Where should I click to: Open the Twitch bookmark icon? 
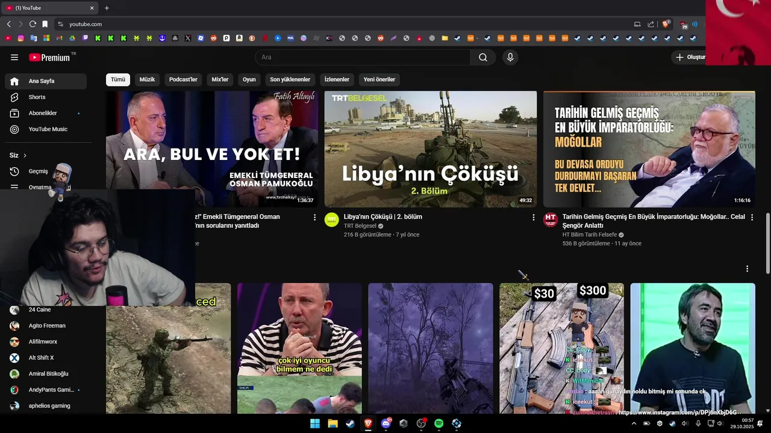(85, 38)
